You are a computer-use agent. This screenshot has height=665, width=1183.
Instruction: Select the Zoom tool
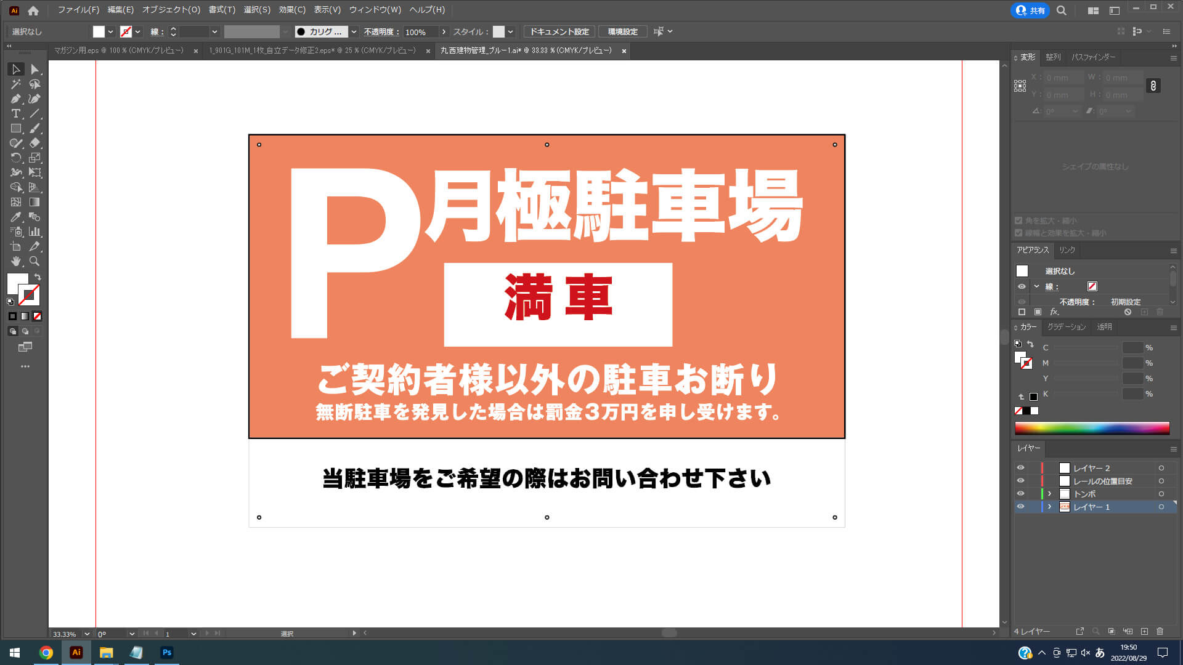point(35,262)
